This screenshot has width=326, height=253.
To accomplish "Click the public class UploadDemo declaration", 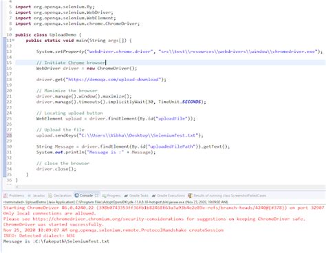I will 48,35.
